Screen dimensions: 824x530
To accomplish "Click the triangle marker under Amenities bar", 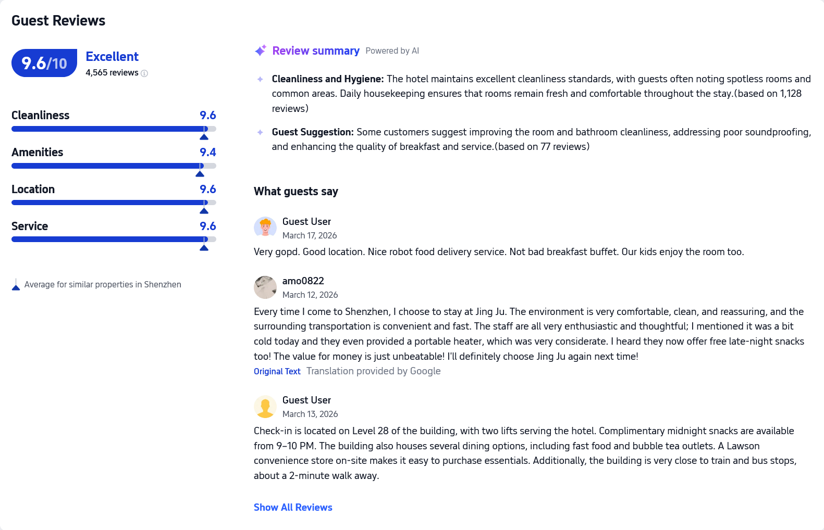I will coord(200,174).
